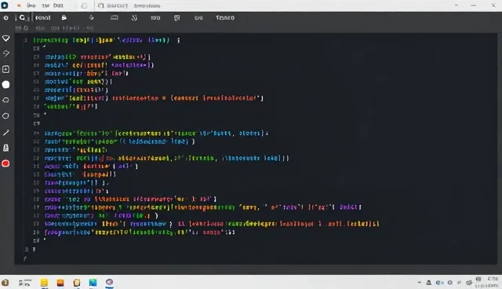Click the last colored code line in editor

click(140, 232)
